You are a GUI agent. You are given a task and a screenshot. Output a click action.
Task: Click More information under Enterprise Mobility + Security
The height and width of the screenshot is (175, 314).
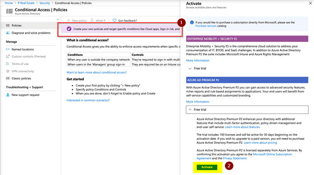click(x=198, y=60)
